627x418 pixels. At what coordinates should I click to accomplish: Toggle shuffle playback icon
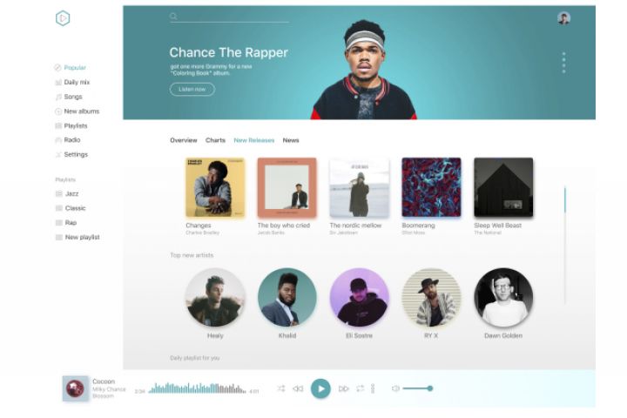click(x=281, y=388)
